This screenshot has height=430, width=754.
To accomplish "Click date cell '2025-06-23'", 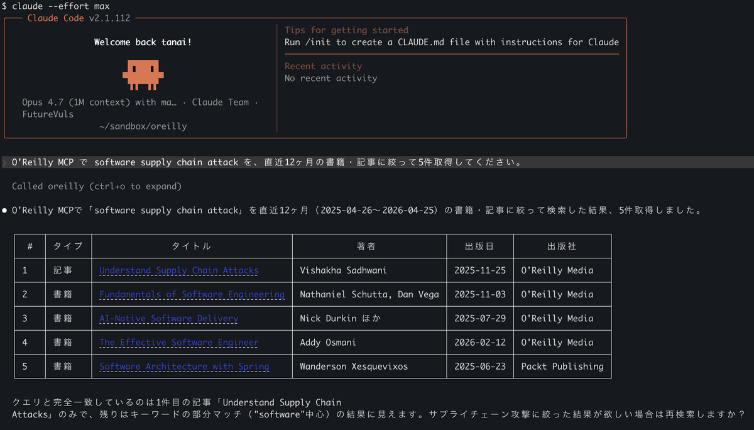I will [480, 366].
